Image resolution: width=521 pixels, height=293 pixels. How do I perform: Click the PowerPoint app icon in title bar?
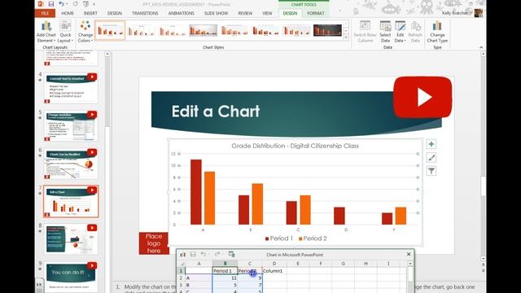pos(41,4)
